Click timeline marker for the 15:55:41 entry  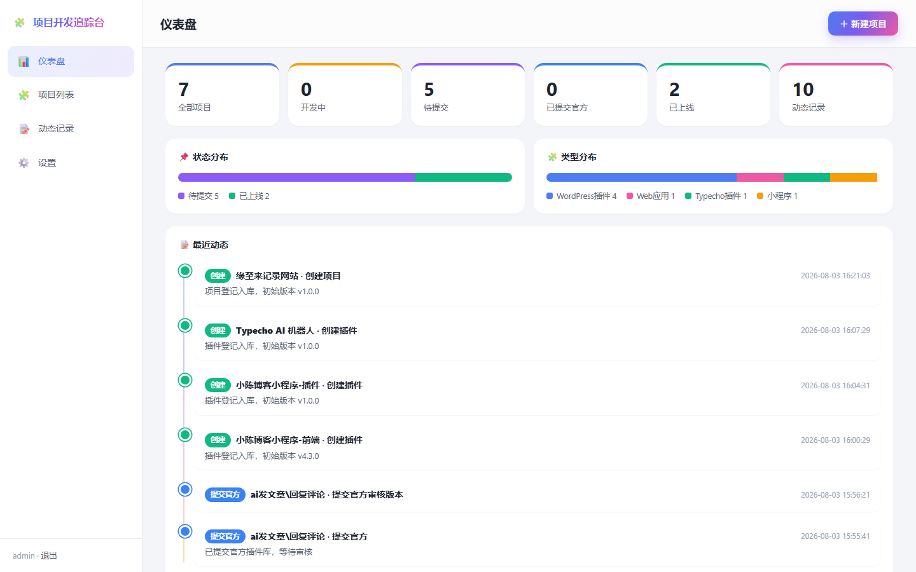tap(185, 531)
